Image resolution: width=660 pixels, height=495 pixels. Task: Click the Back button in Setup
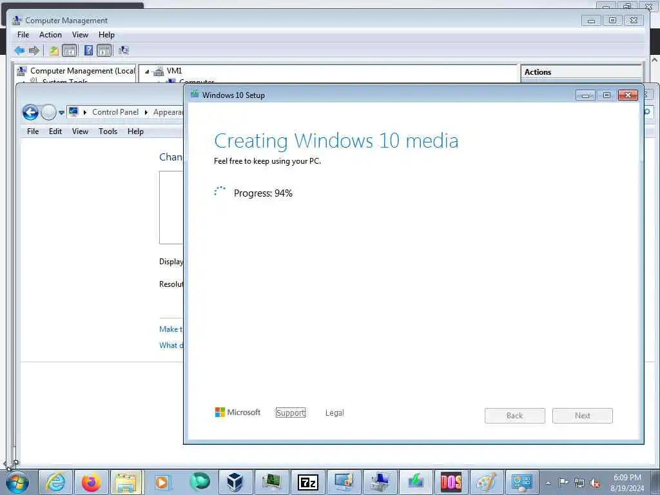[x=515, y=416]
